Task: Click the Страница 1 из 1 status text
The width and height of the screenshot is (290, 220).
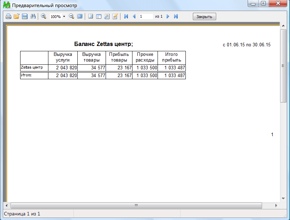Action: pyautogui.click(x=22, y=214)
